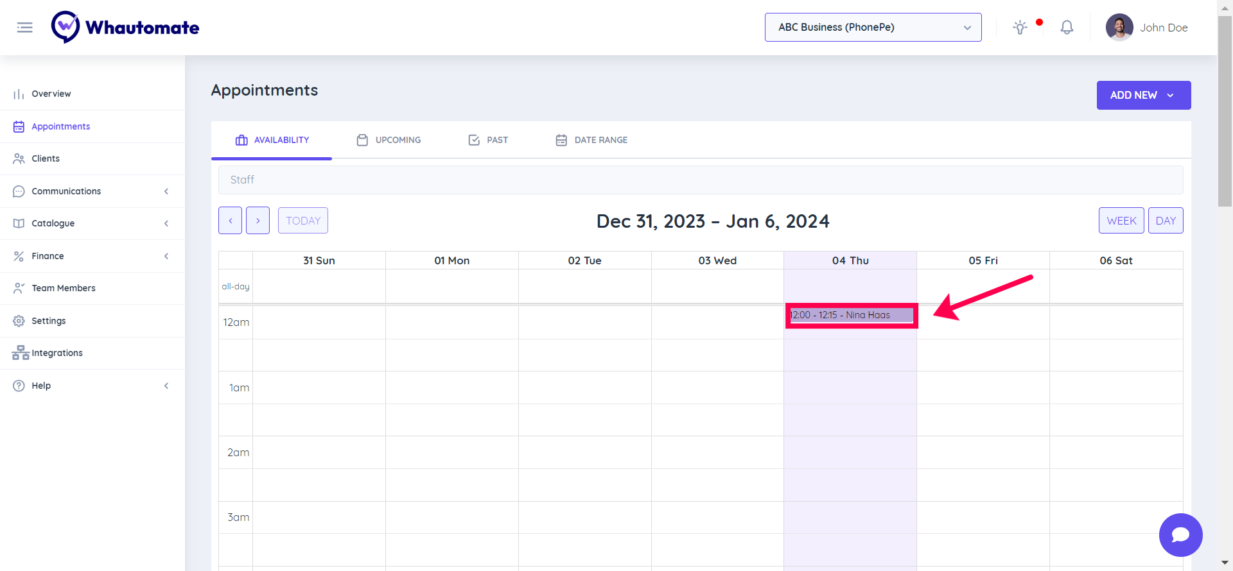
Task: Open the chat support bubble
Action: (1180, 534)
